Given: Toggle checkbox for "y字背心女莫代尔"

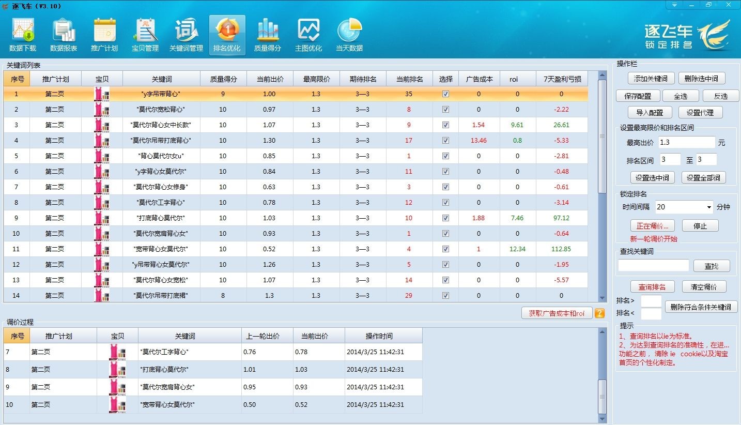Looking at the screenshot, I should pos(445,172).
